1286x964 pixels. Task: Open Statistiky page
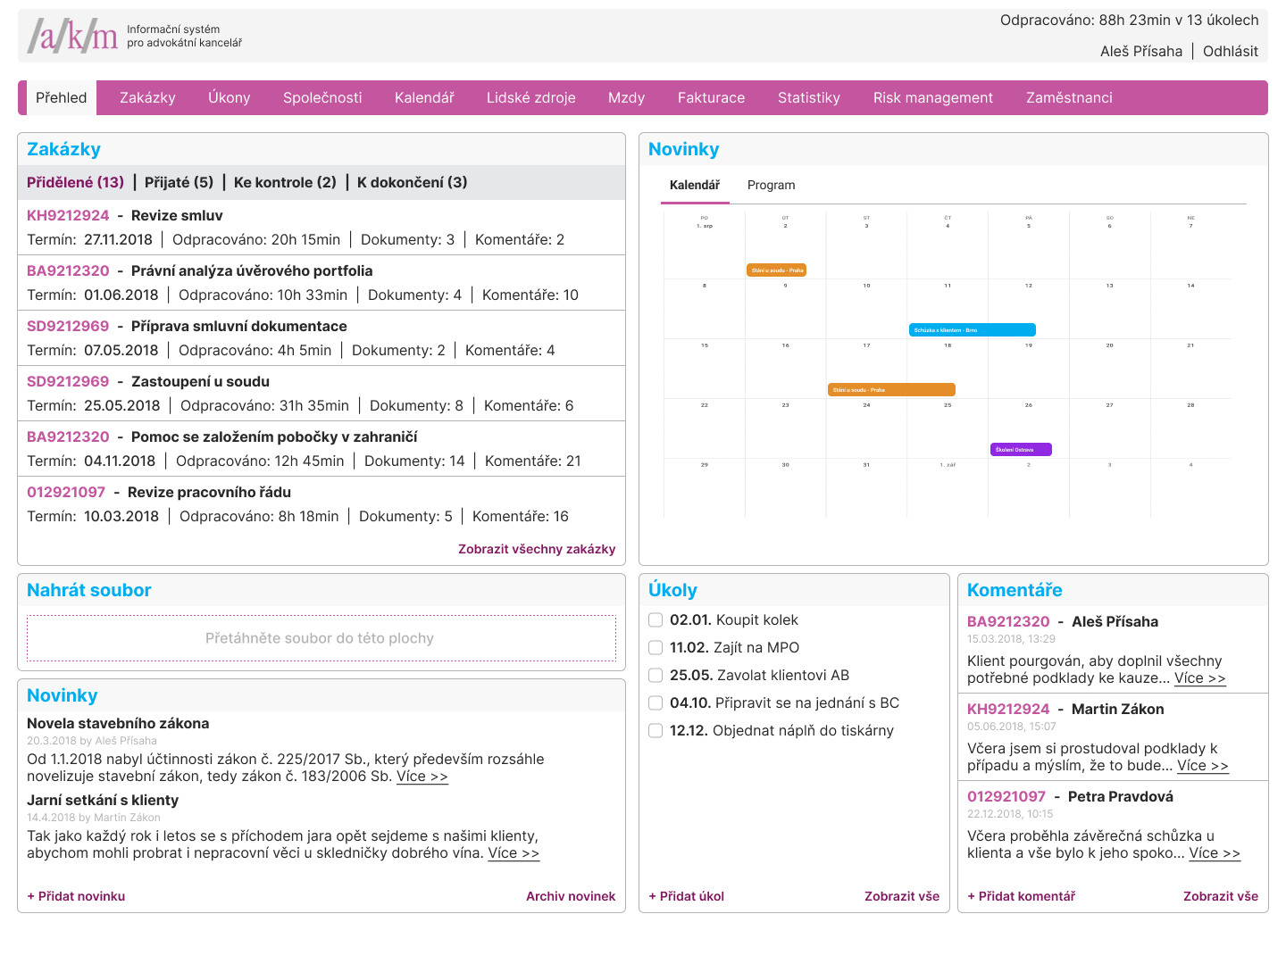pyautogui.click(x=809, y=98)
